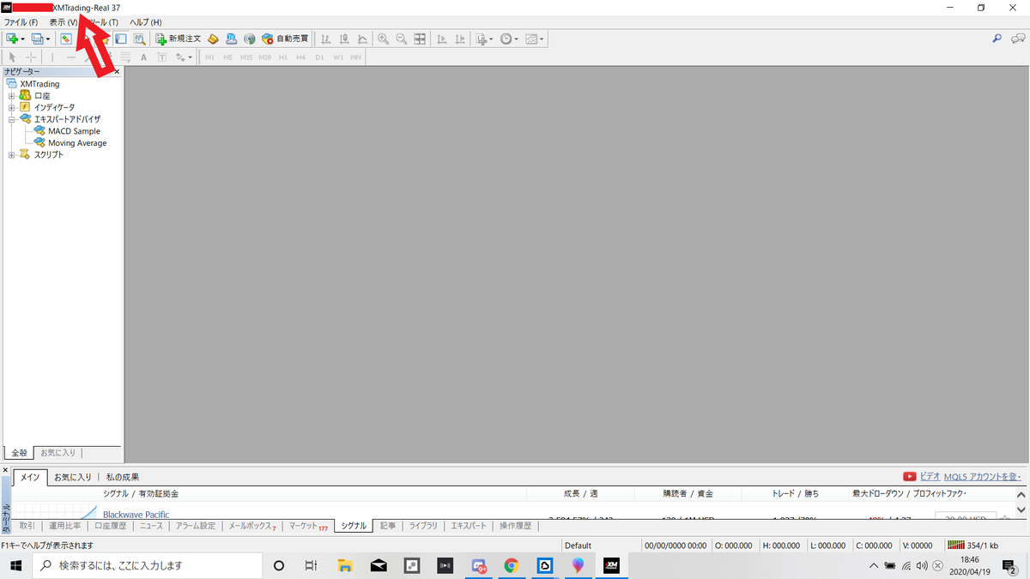1030x579 pixels.
Task: Select the text label T tool
Action: tap(162, 57)
